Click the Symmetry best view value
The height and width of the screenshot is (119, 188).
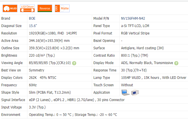pos(37,70)
